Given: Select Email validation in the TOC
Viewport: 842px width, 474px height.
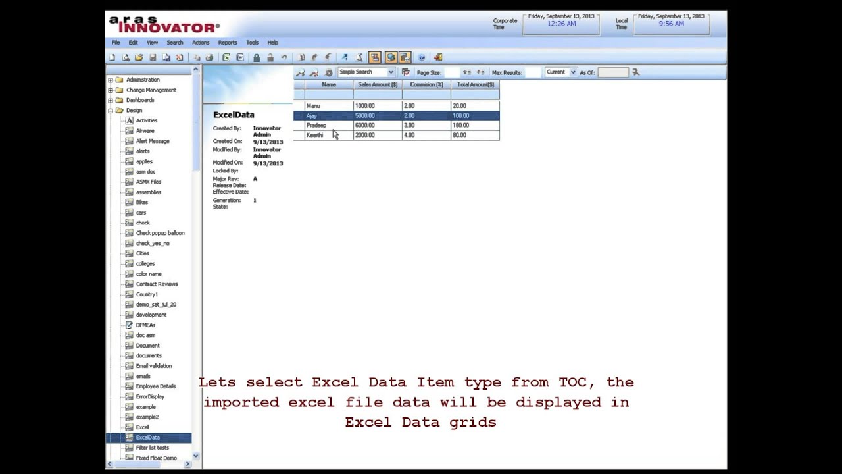Looking at the screenshot, I should click(x=153, y=366).
